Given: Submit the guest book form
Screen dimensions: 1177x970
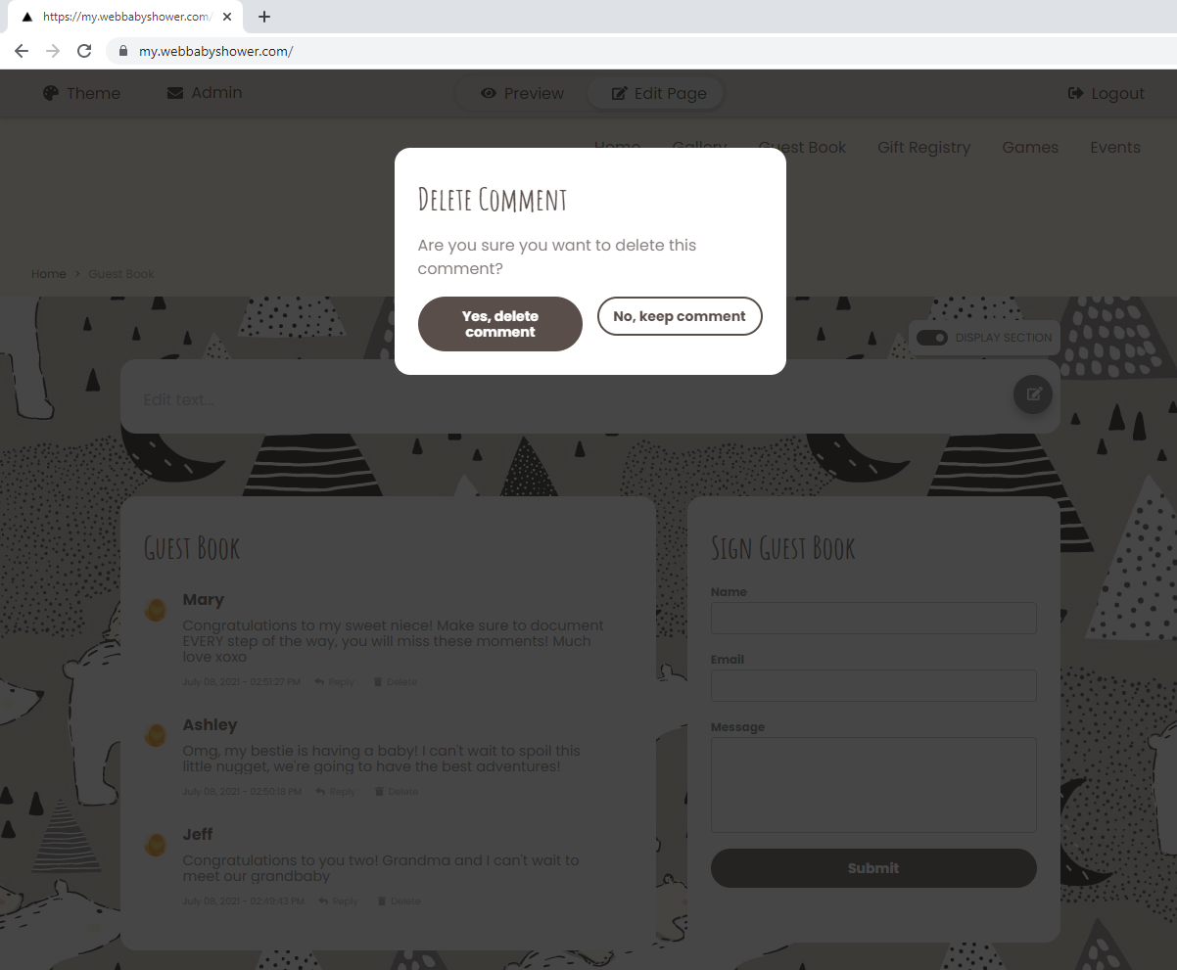Looking at the screenshot, I should (873, 868).
